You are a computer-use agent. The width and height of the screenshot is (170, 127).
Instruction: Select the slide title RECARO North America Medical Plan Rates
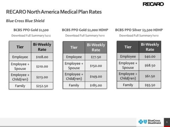coord(54,12)
